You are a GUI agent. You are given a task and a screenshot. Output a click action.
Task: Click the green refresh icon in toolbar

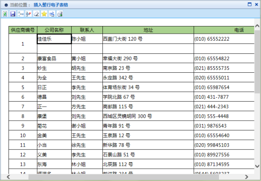pos(5,14)
